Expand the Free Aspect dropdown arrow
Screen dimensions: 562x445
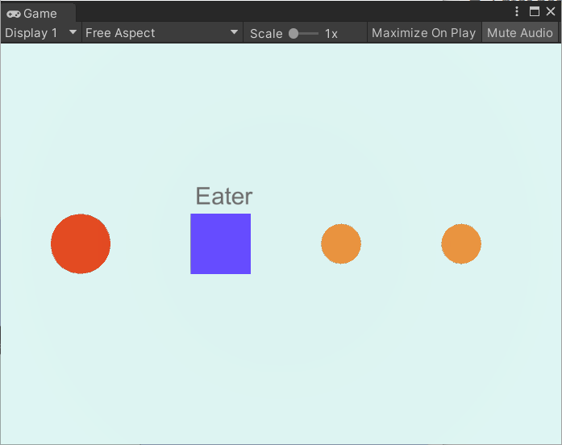pos(234,32)
